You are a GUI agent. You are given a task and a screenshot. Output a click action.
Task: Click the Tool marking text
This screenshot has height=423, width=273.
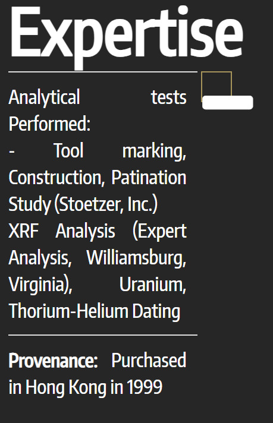[120, 151]
